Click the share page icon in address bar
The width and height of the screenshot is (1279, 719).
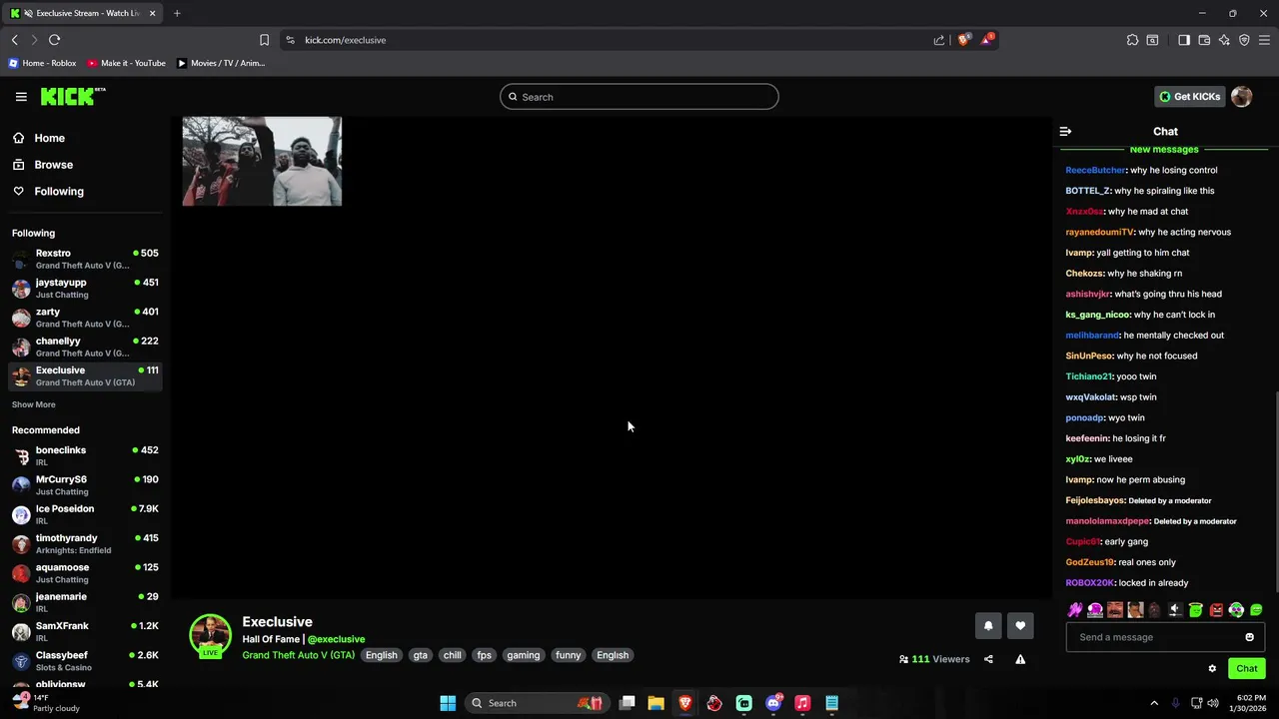coord(939,40)
